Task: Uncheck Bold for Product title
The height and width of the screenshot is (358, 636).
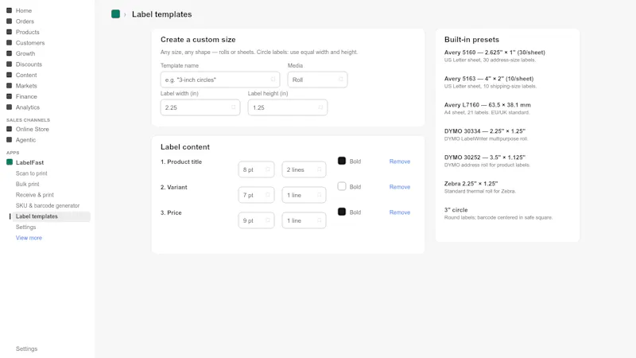Action: 342,161
